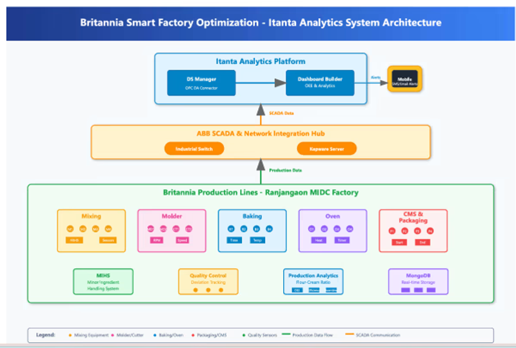Click the Mobile SMS/Email Alerts box
This screenshot has height=348, width=516.
405,79
